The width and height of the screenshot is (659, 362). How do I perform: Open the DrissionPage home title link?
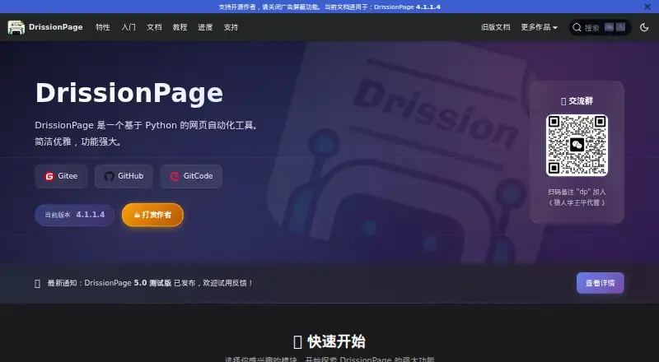point(55,27)
